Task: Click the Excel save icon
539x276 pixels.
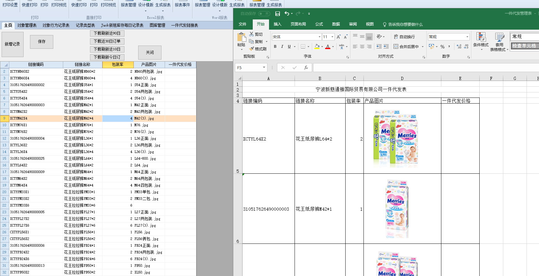Action: coord(278,14)
